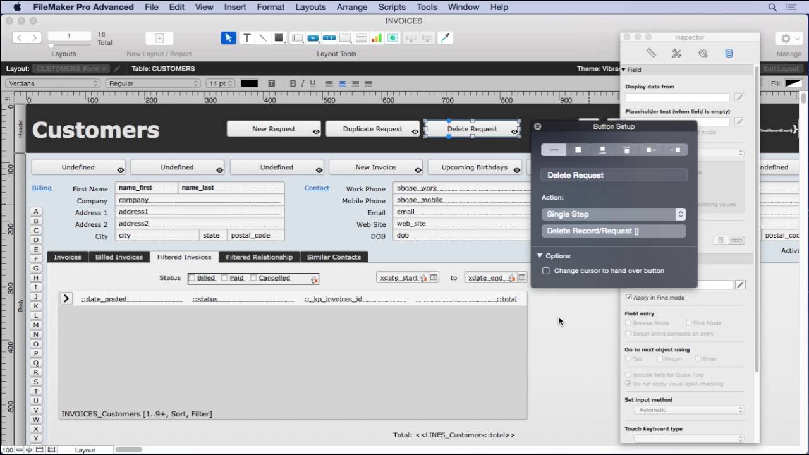Image resolution: width=809 pixels, height=455 pixels.
Task: Open Inspector Appearance palette tab
Action: (703, 54)
